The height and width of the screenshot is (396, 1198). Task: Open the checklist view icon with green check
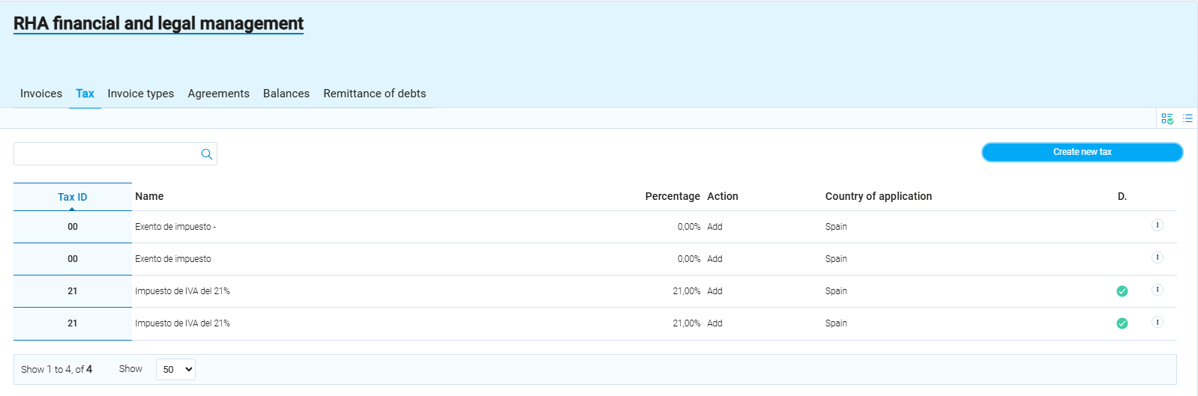pos(1167,118)
